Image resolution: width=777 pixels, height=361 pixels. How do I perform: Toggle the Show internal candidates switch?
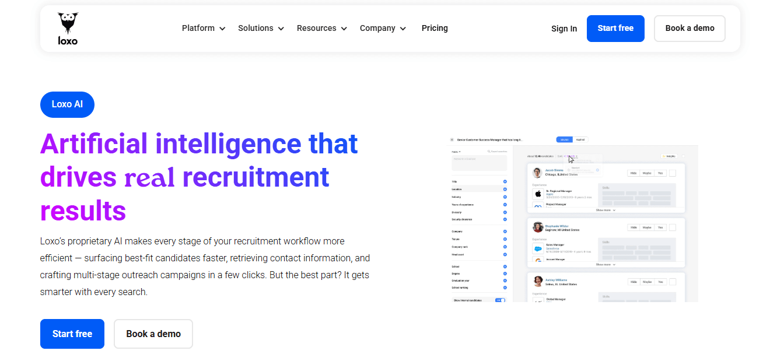click(500, 300)
